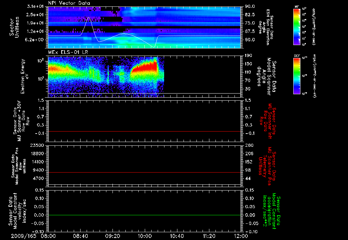Click the DEF energy flux color bar

tap(297, 76)
